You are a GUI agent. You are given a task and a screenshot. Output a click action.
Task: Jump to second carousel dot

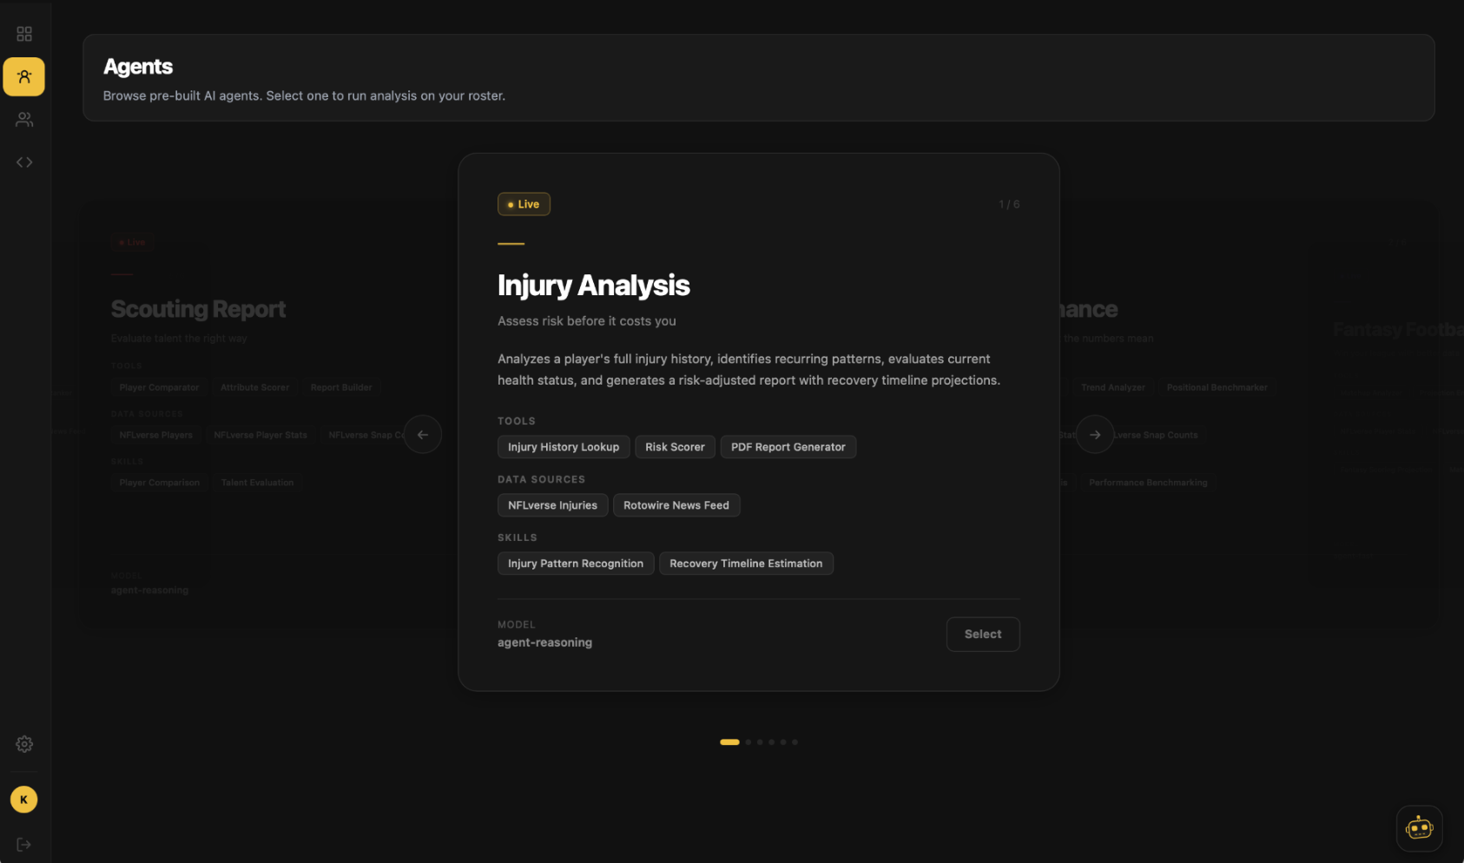pos(748,742)
